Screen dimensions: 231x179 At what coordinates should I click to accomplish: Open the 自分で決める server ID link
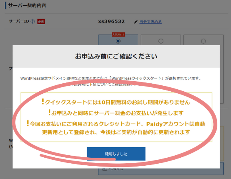click(150, 22)
